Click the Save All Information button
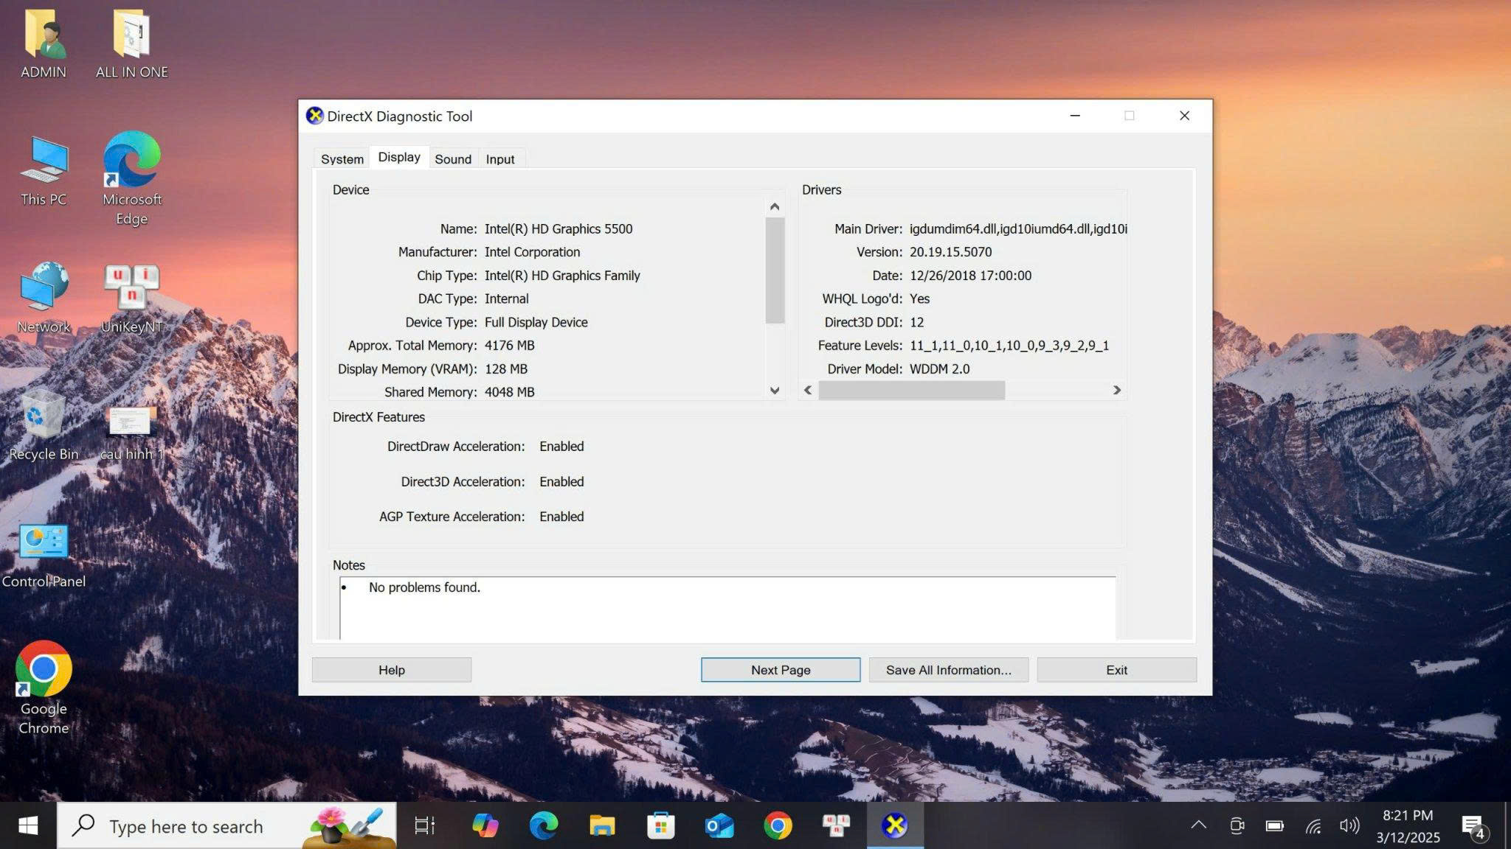Image resolution: width=1511 pixels, height=849 pixels. tap(948, 670)
